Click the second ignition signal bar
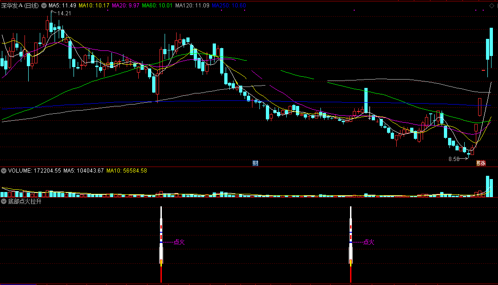498x285 pixels. pos(350,244)
